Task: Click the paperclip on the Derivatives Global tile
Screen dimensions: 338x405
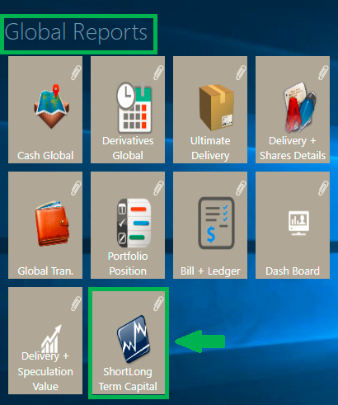Action: point(158,73)
